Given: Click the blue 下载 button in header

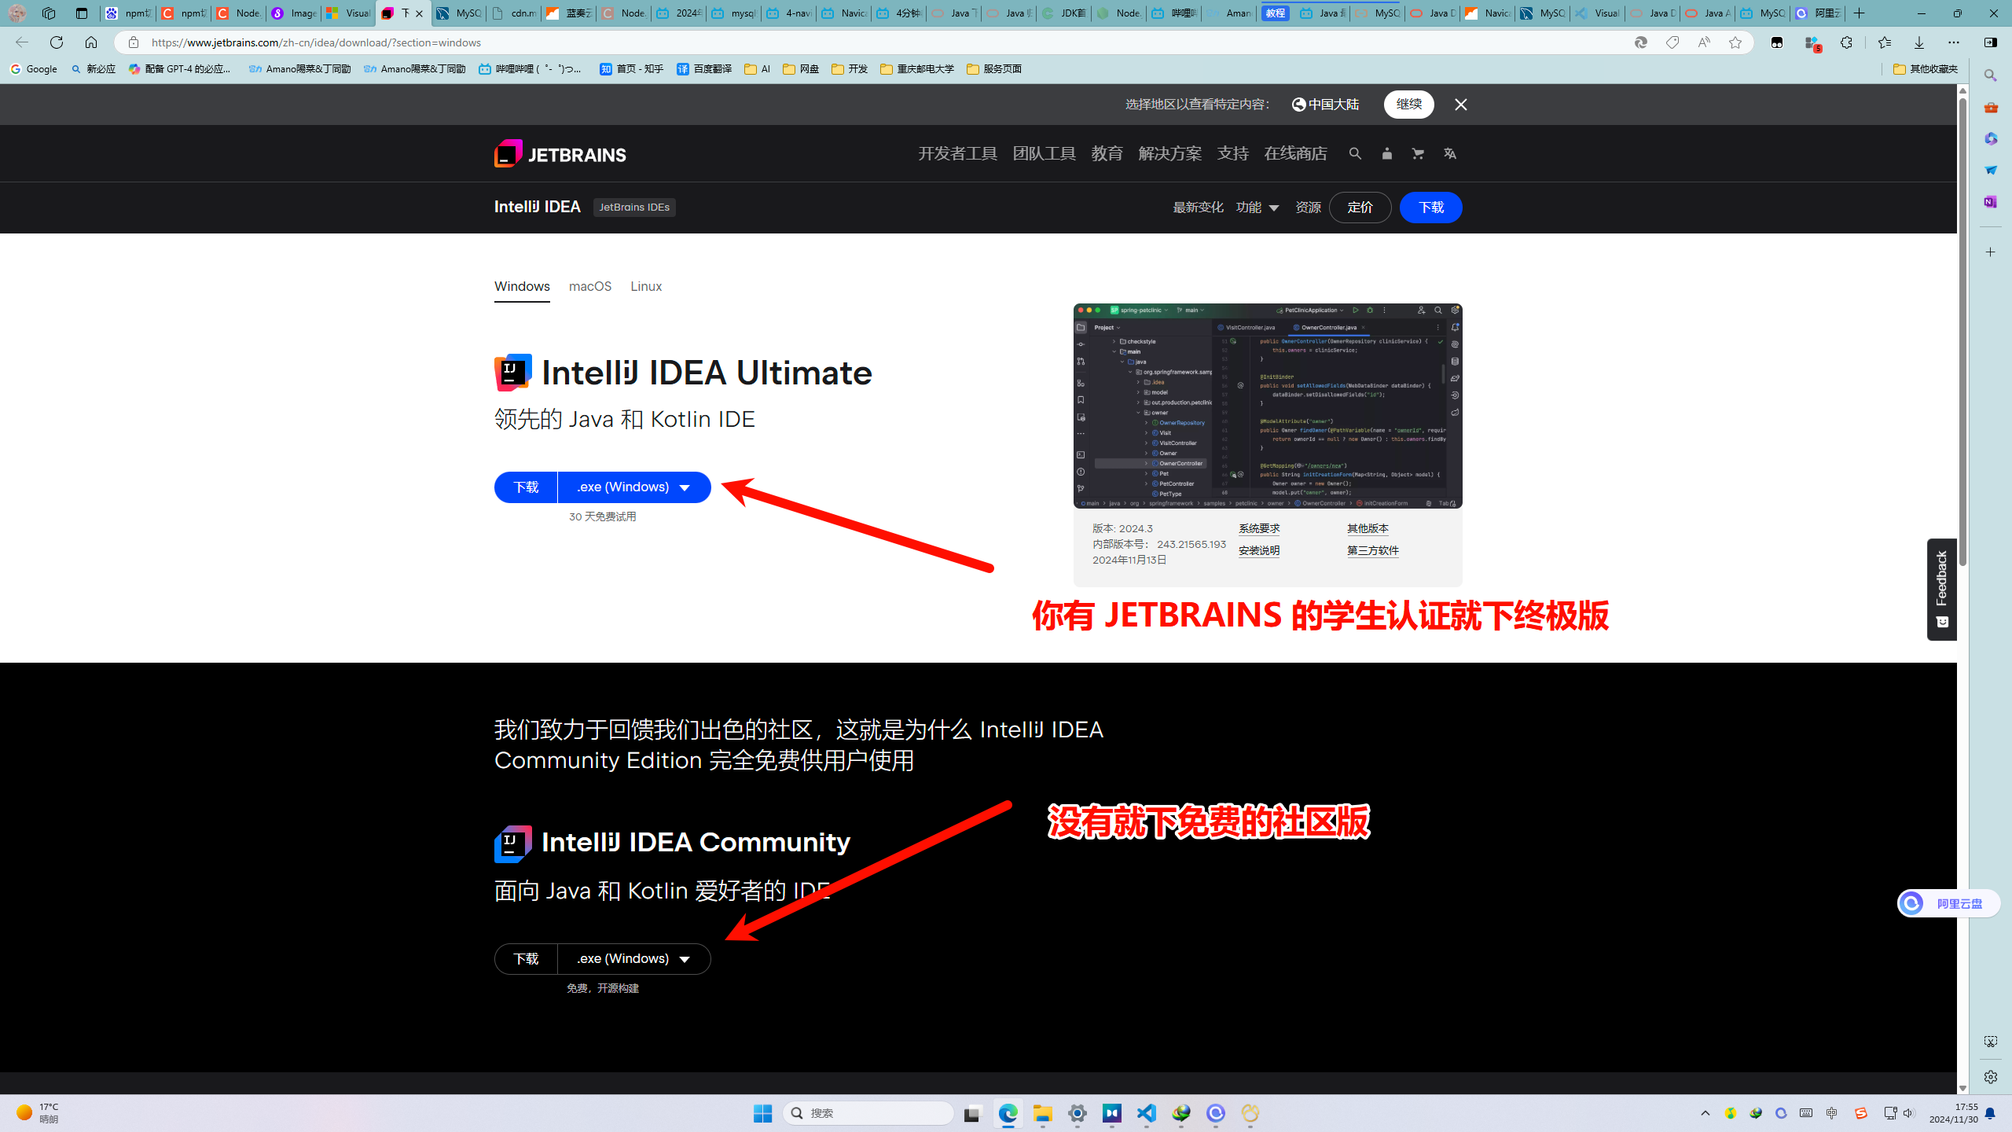Looking at the screenshot, I should [1430, 208].
